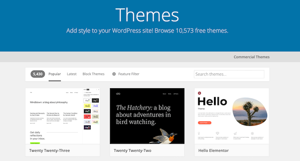Click the Twenty Twenty-Two theme title

pyautogui.click(x=133, y=150)
